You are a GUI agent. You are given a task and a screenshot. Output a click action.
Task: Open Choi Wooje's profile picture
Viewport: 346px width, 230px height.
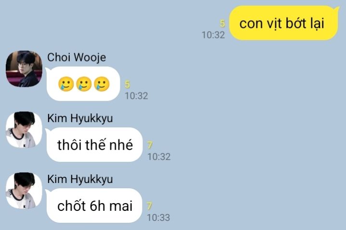coord(24,69)
